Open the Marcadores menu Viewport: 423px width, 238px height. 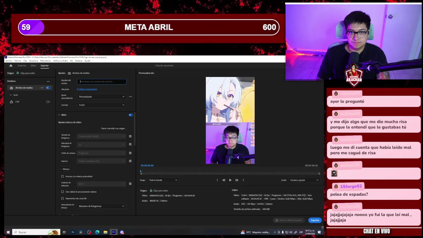tap(46, 61)
